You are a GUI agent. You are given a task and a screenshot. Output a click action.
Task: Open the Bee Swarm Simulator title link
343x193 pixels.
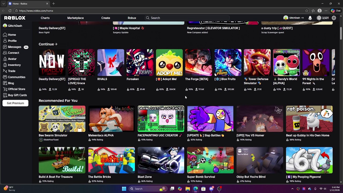click(53, 135)
